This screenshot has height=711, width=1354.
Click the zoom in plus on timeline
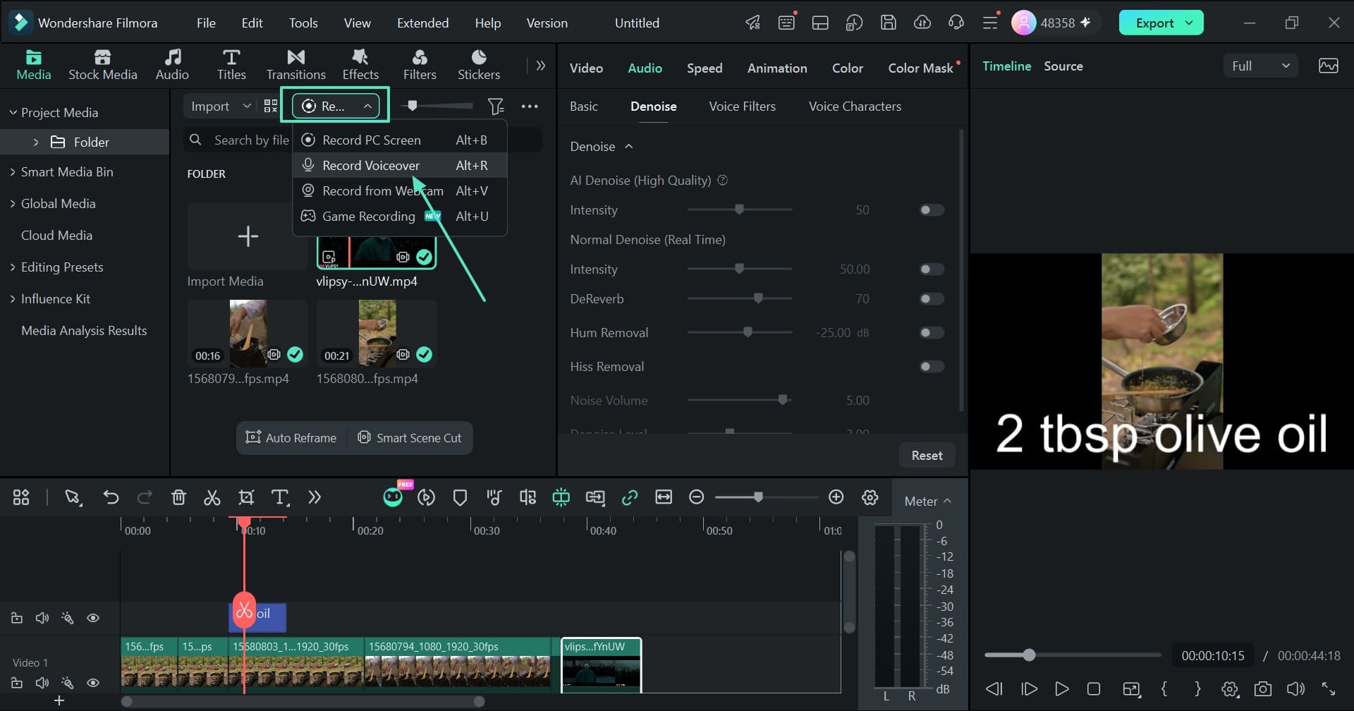[x=836, y=498]
